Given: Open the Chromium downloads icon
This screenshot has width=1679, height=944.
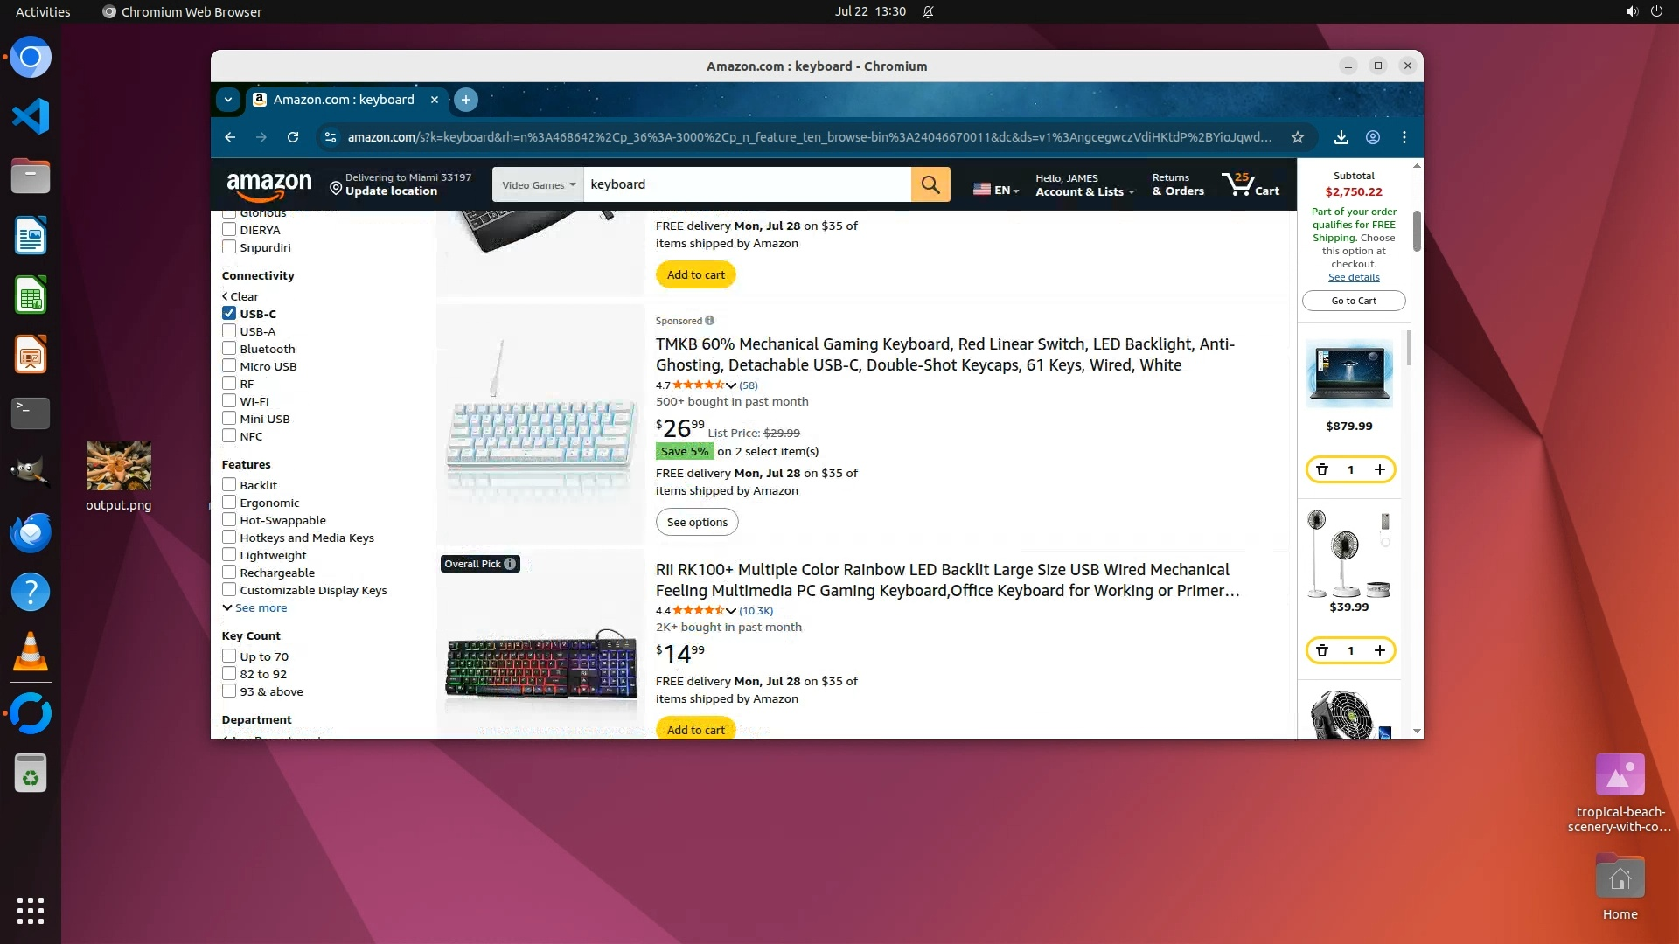Looking at the screenshot, I should pos(1341,137).
